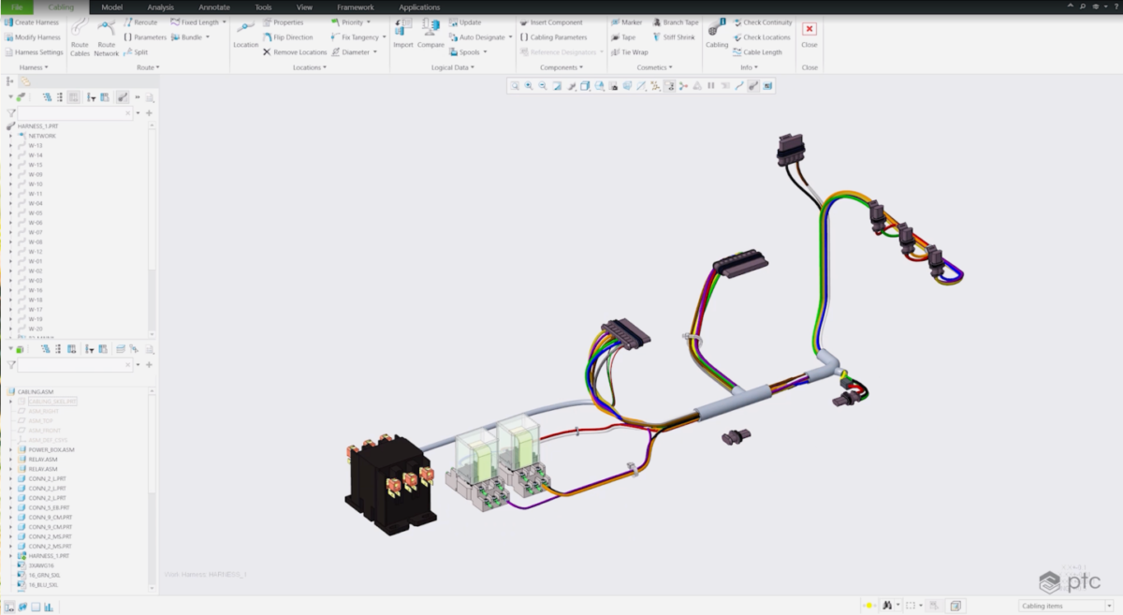Select the Zoom In tool

pyautogui.click(x=527, y=86)
